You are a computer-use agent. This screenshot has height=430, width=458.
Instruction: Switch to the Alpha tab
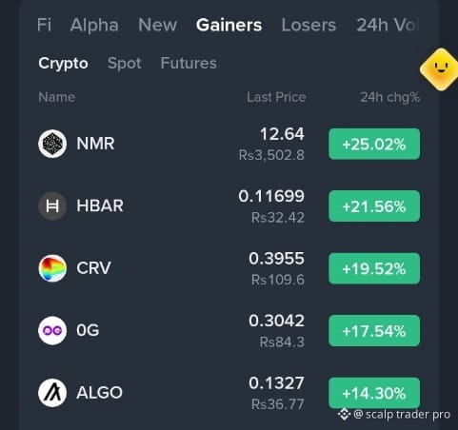tap(94, 25)
